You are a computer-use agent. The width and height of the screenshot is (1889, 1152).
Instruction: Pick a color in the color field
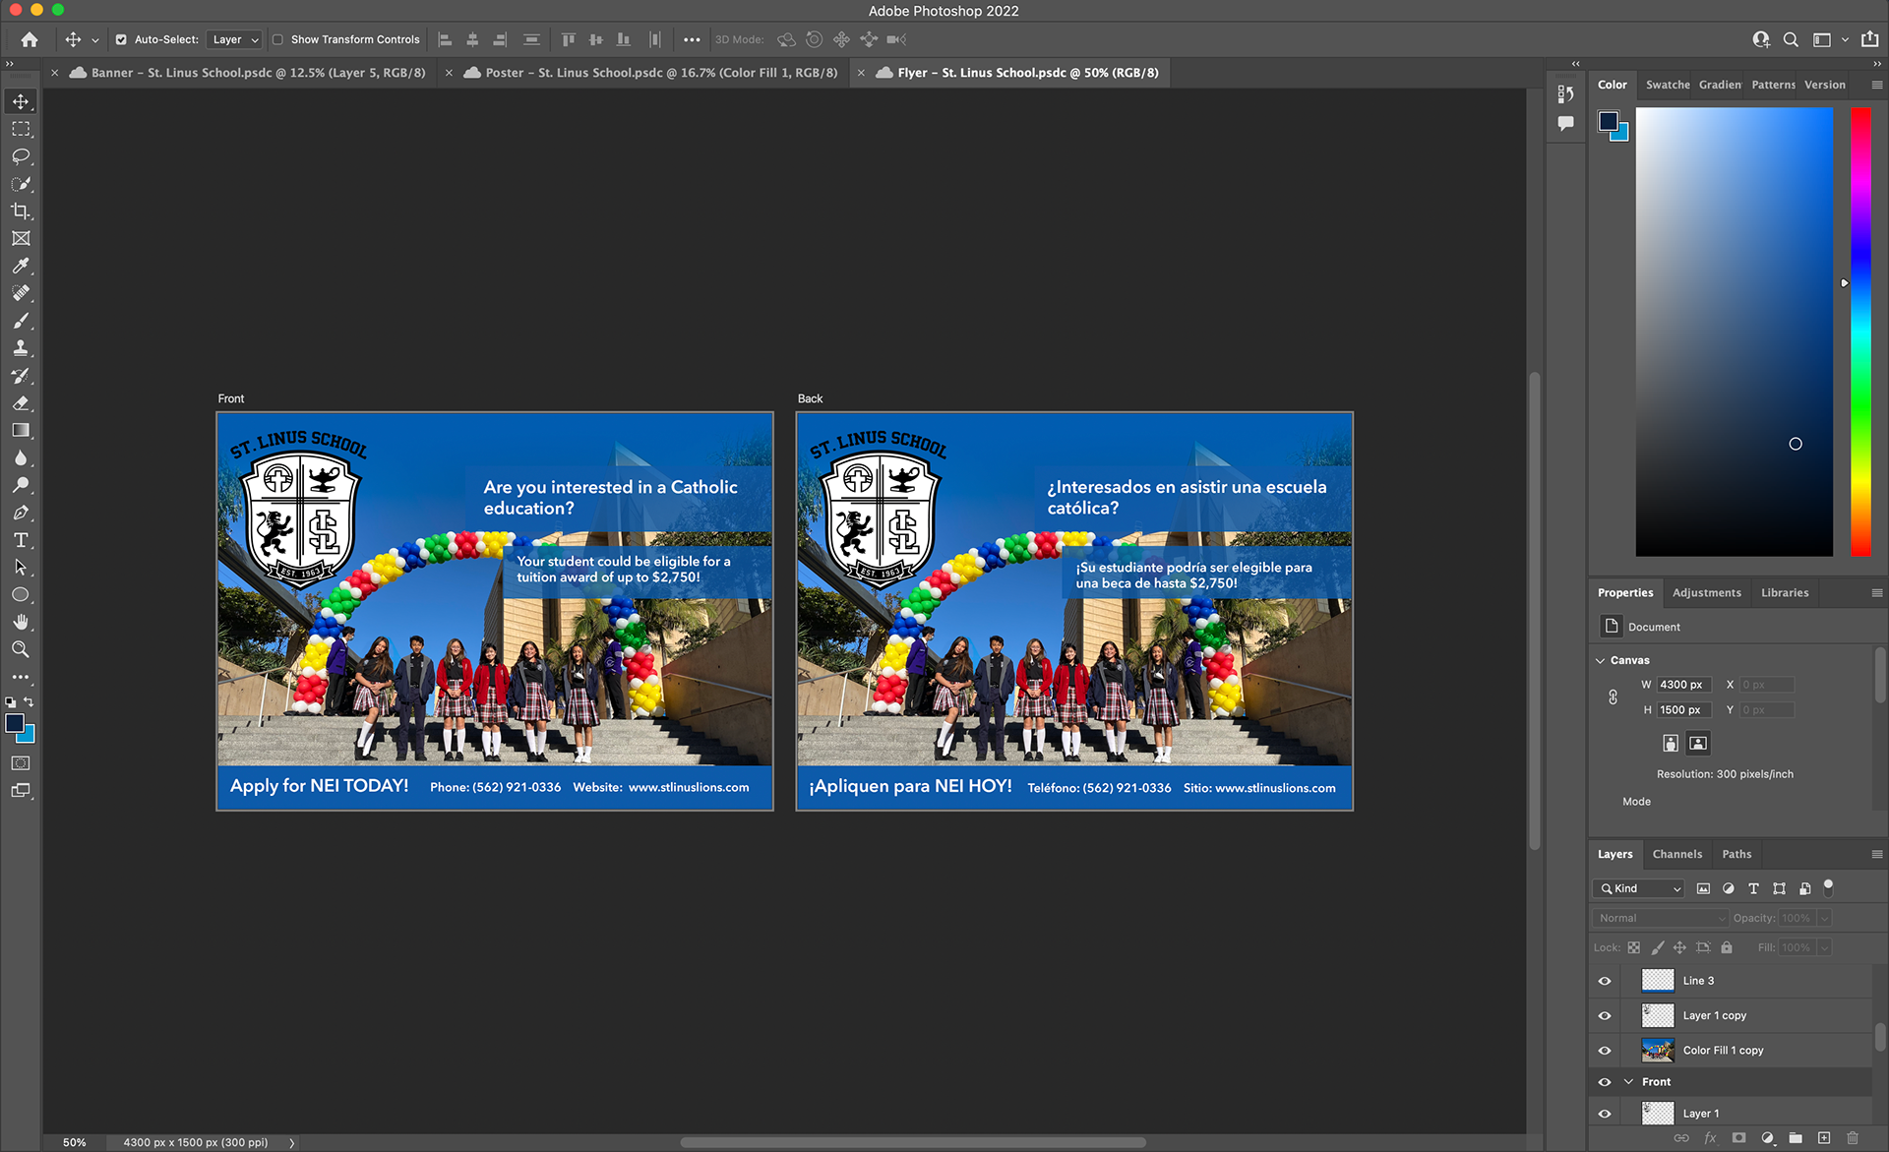pos(1734,332)
